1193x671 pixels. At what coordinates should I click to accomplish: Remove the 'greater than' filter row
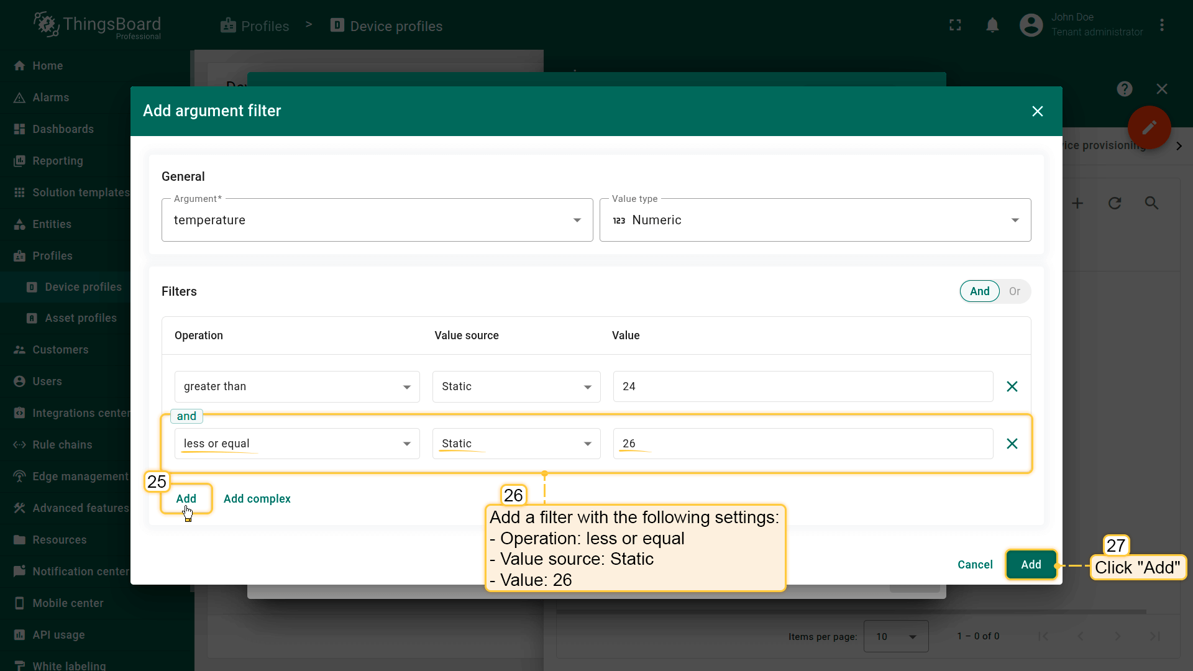coord(1012,386)
